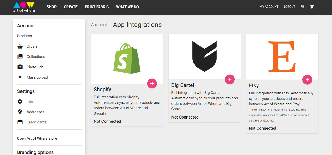Click the Shopify integration description

[127, 105]
